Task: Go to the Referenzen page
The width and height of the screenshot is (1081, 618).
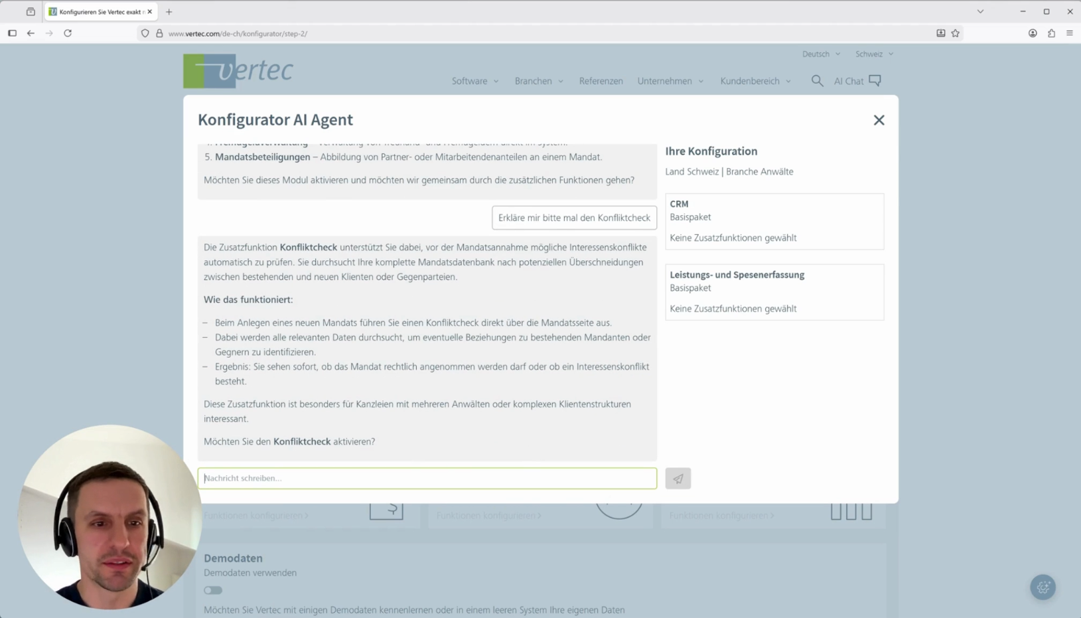Action: coord(601,81)
